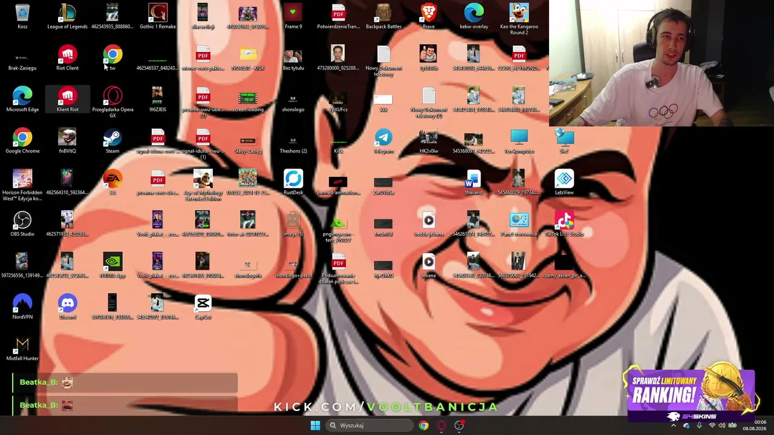774x435 pixels.
Task: Select the NordVPN desktop icon
Action: click(x=22, y=308)
